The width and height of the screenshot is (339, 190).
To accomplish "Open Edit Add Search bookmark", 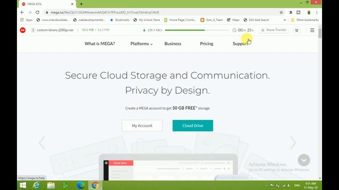I will click(256, 20).
